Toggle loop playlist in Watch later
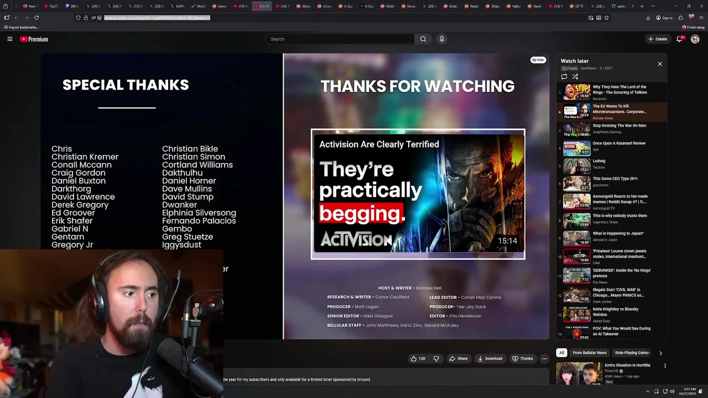708x398 pixels. point(564,77)
